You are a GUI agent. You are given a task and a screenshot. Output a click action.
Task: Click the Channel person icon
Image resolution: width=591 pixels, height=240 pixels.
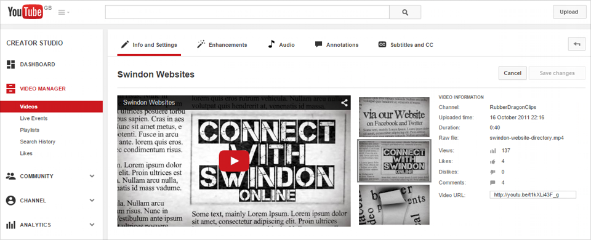pos(11,201)
